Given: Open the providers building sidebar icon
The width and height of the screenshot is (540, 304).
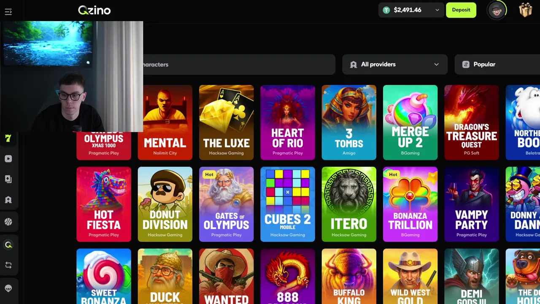Looking at the screenshot, I should pyautogui.click(x=8, y=200).
